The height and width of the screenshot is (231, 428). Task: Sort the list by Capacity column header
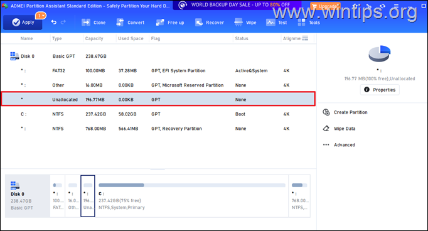(94, 38)
